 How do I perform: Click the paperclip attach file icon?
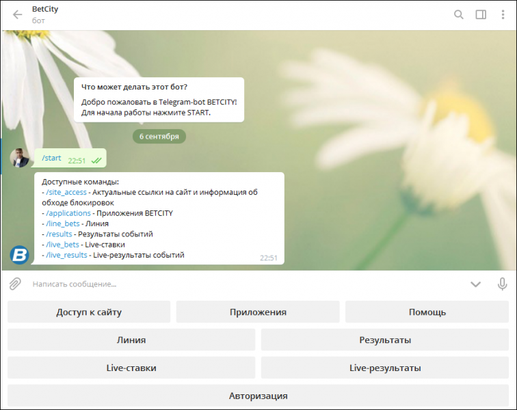tap(15, 284)
